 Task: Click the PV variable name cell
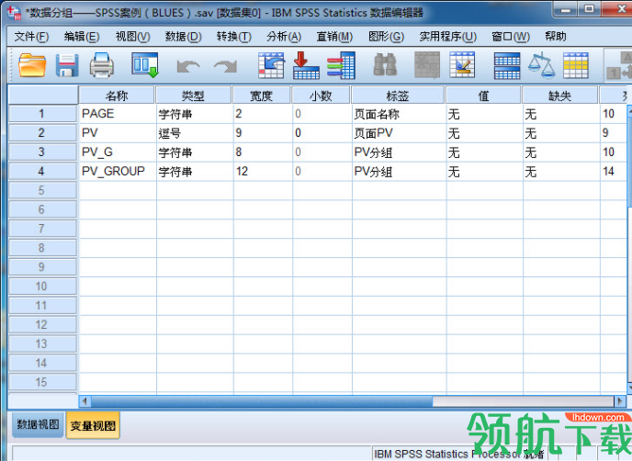[x=118, y=132]
